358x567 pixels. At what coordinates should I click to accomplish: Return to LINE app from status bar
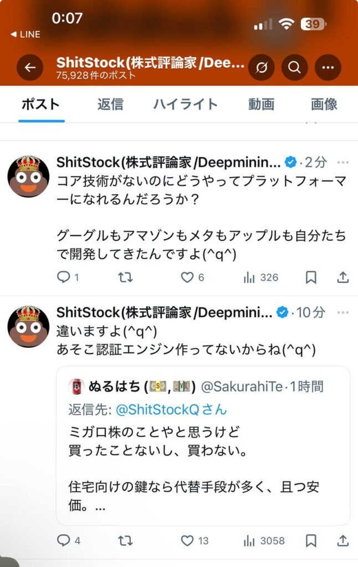(x=25, y=34)
